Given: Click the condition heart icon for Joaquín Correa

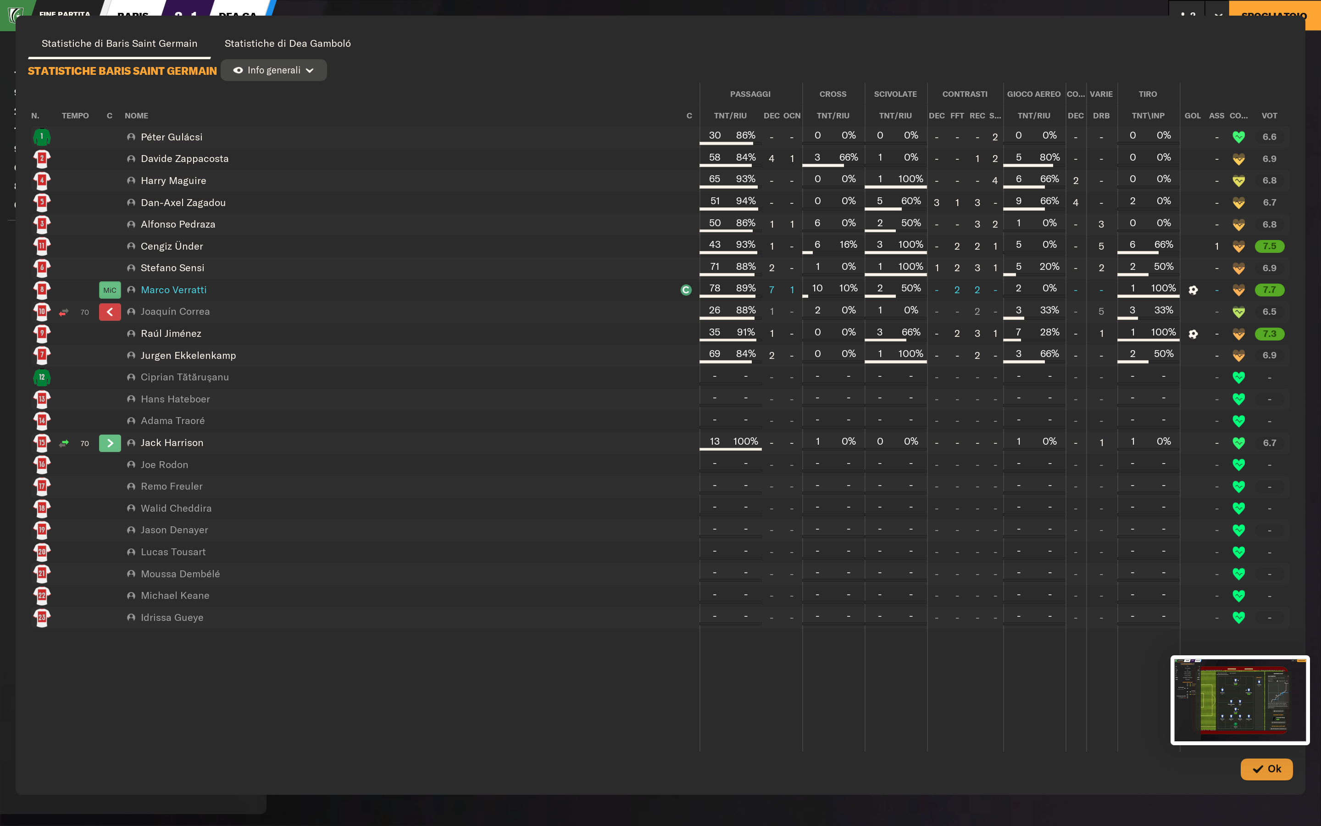Looking at the screenshot, I should pyautogui.click(x=1238, y=312).
